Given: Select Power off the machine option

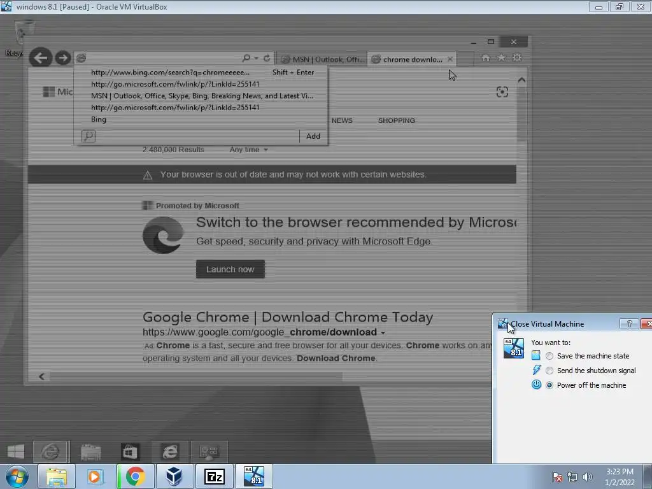Looking at the screenshot, I should [x=549, y=385].
